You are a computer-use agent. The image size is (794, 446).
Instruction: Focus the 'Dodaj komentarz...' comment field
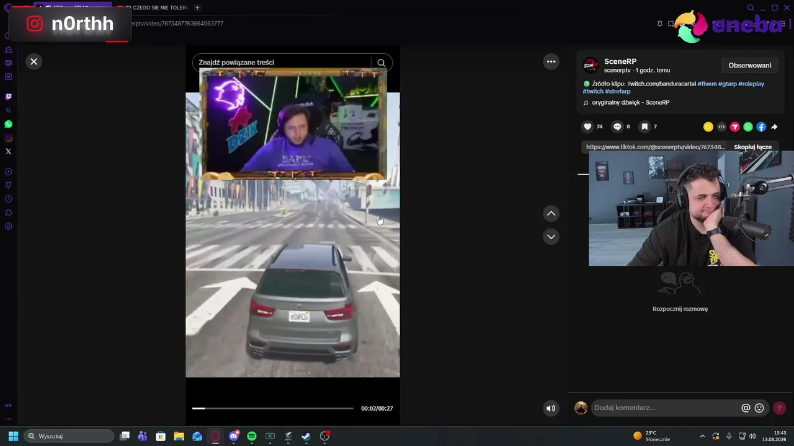coord(665,408)
